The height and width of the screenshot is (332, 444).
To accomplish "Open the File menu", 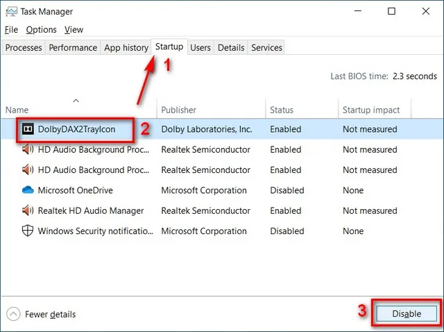I will pyautogui.click(x=11, y=29).
